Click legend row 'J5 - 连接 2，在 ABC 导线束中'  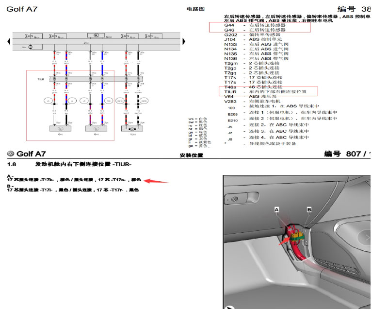268,125
